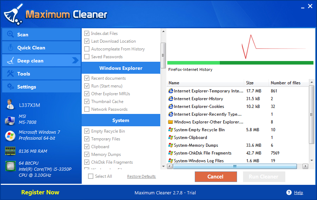Collapse the System section header

pyautogui.click(x=121, y=120)
